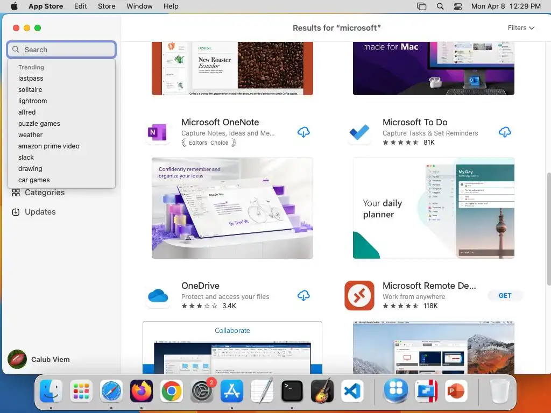This screenshot has width=551, height=413.
Task: Open the Trash in the Dock
Action: point(499,391)
